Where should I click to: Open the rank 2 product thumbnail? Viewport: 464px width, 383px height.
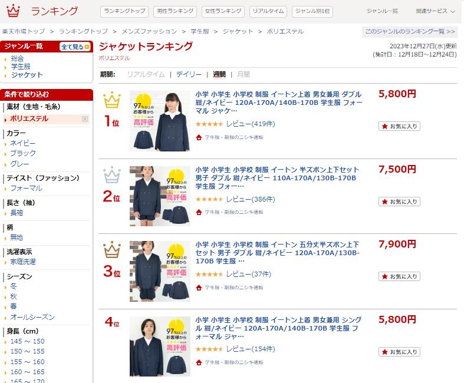(x=160, y=196)
